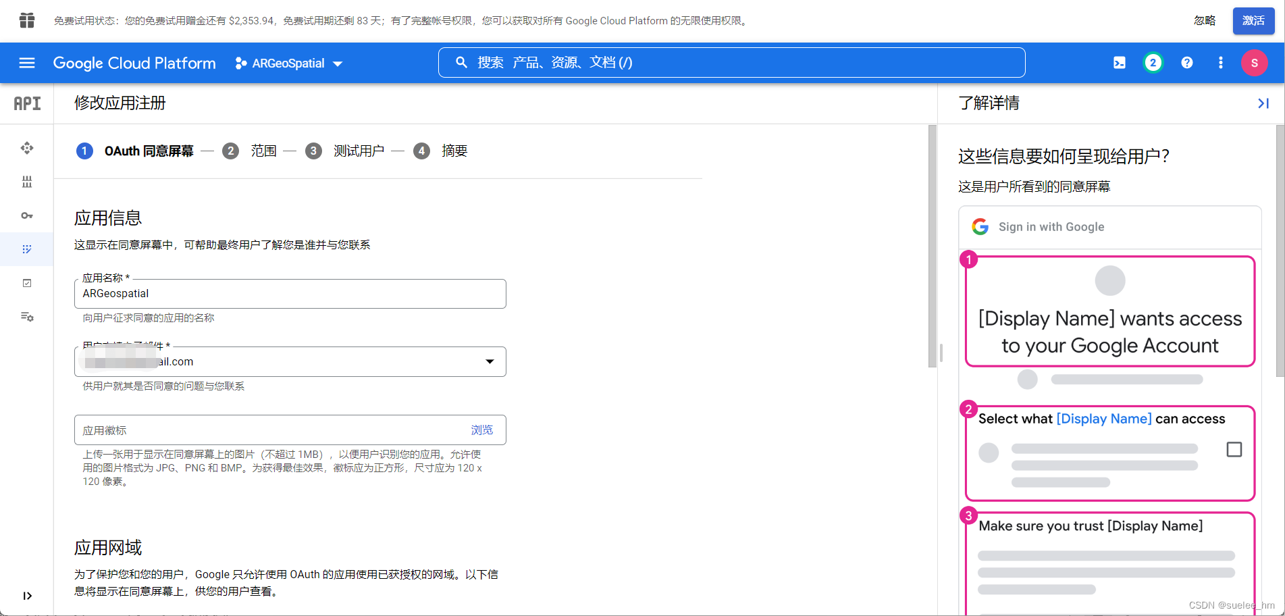This screenshot has width=1285, height=616.
Task: Focus the search products and resources field
Action: coord(732,62)
